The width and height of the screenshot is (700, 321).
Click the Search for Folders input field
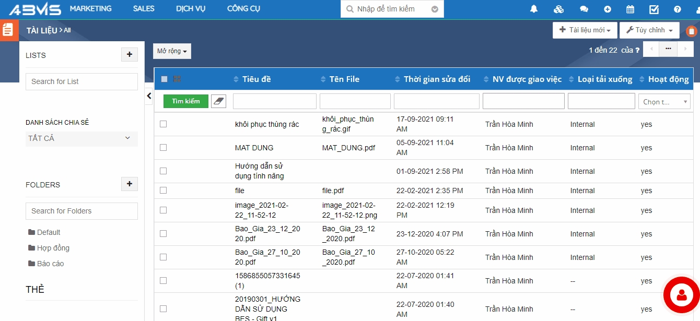[x=81, y=211]
